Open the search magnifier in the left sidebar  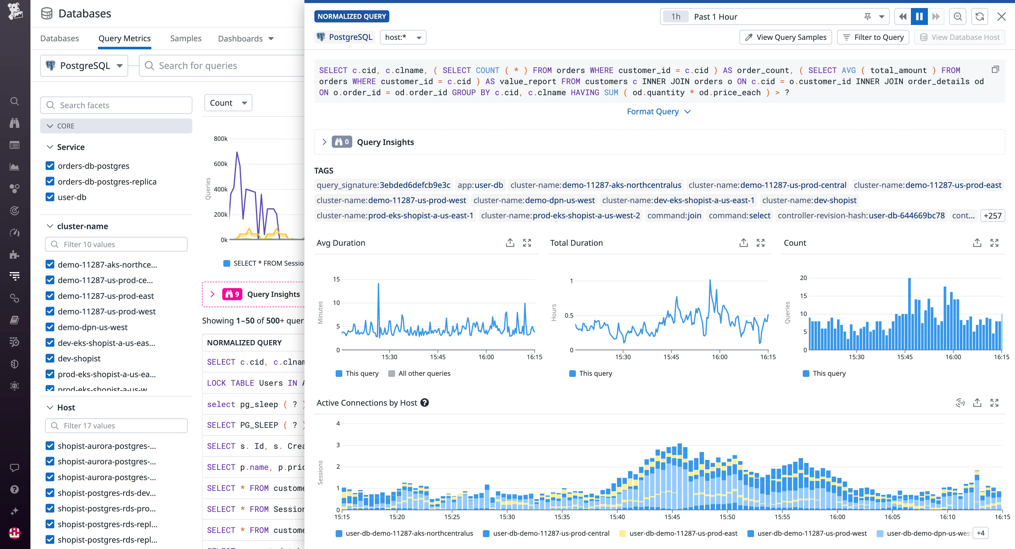(15, 101)
